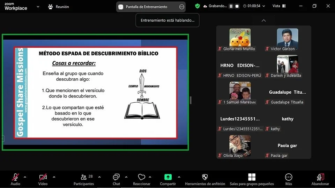Open the Zoom Workplace dropdown chevron
Image resolution: width=335 pixels, height=188 pixels.
pos(38,7)
